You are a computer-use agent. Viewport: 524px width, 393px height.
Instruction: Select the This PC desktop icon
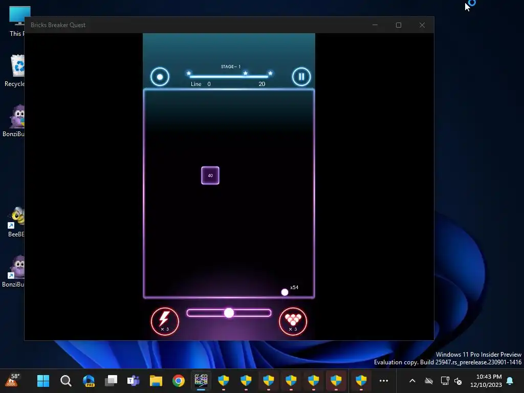click(x=17, y=21)
